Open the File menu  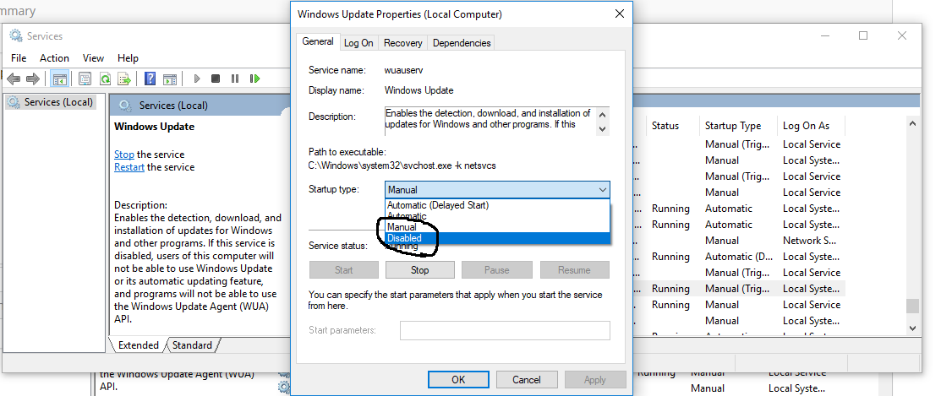19,58
